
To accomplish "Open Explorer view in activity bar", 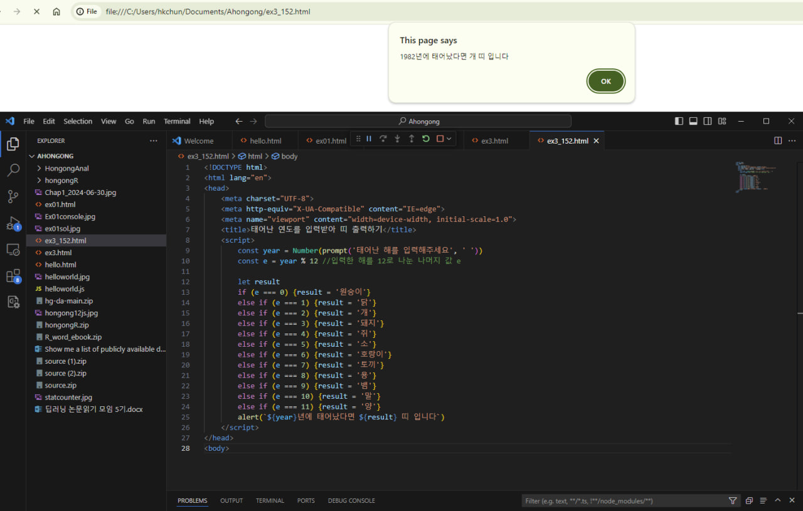I will coord(13,144).
